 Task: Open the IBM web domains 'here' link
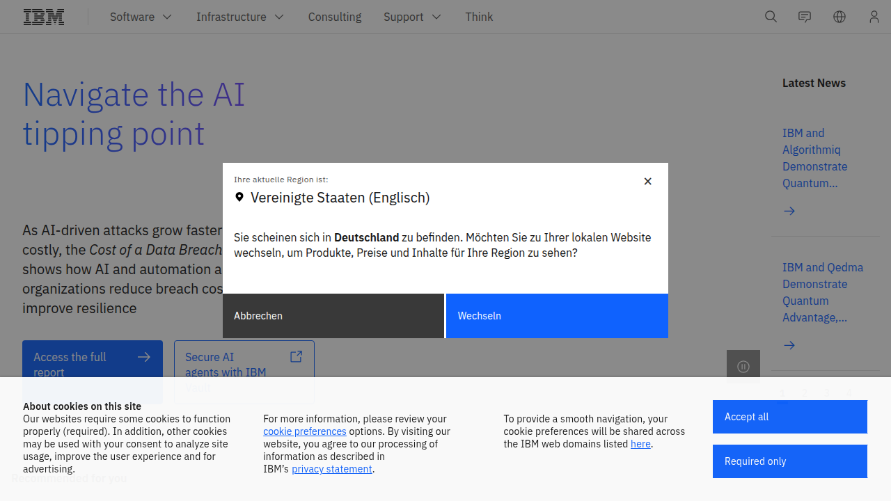pyautogui.click(x=640, y=444)
